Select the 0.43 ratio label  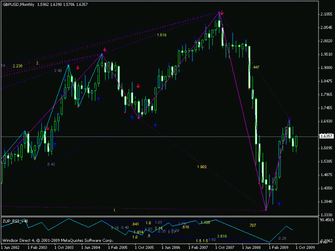tap(51, 164)
